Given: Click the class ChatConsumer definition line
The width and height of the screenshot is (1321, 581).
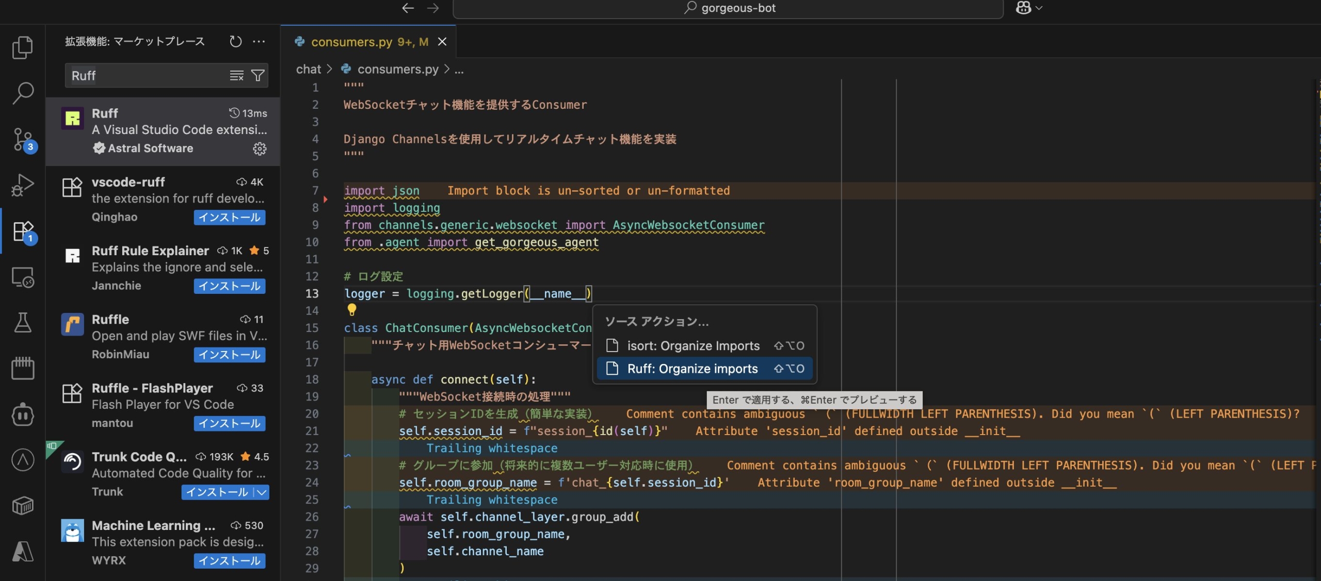Looking at the screenshot, I should (x=468, y=328).
